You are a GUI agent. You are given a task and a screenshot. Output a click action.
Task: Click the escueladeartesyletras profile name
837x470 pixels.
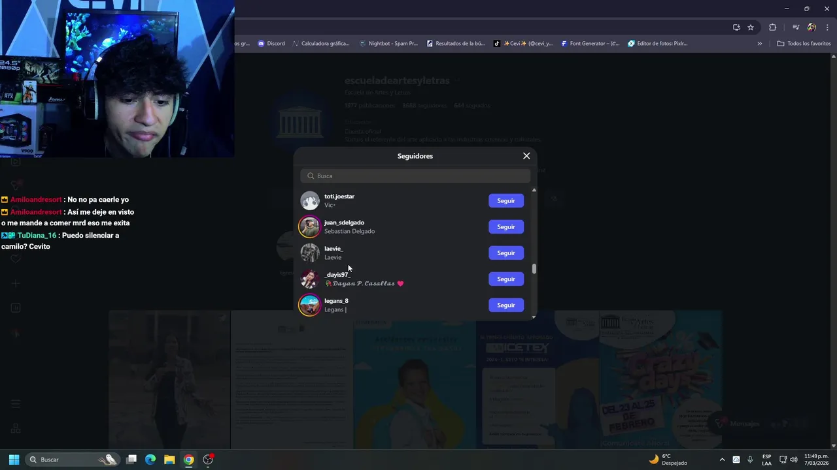pos(397,81)
